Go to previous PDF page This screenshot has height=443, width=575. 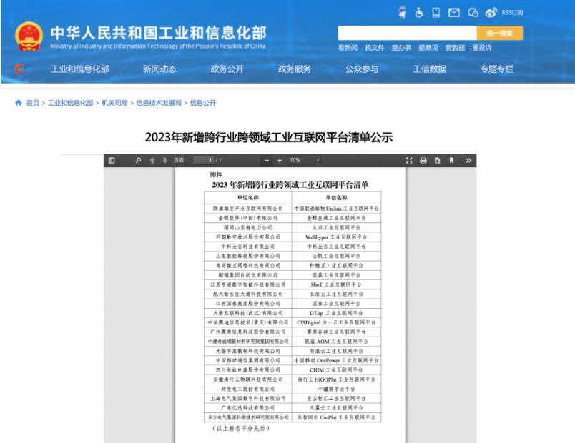pyautogui.click(x=152, y=160)
